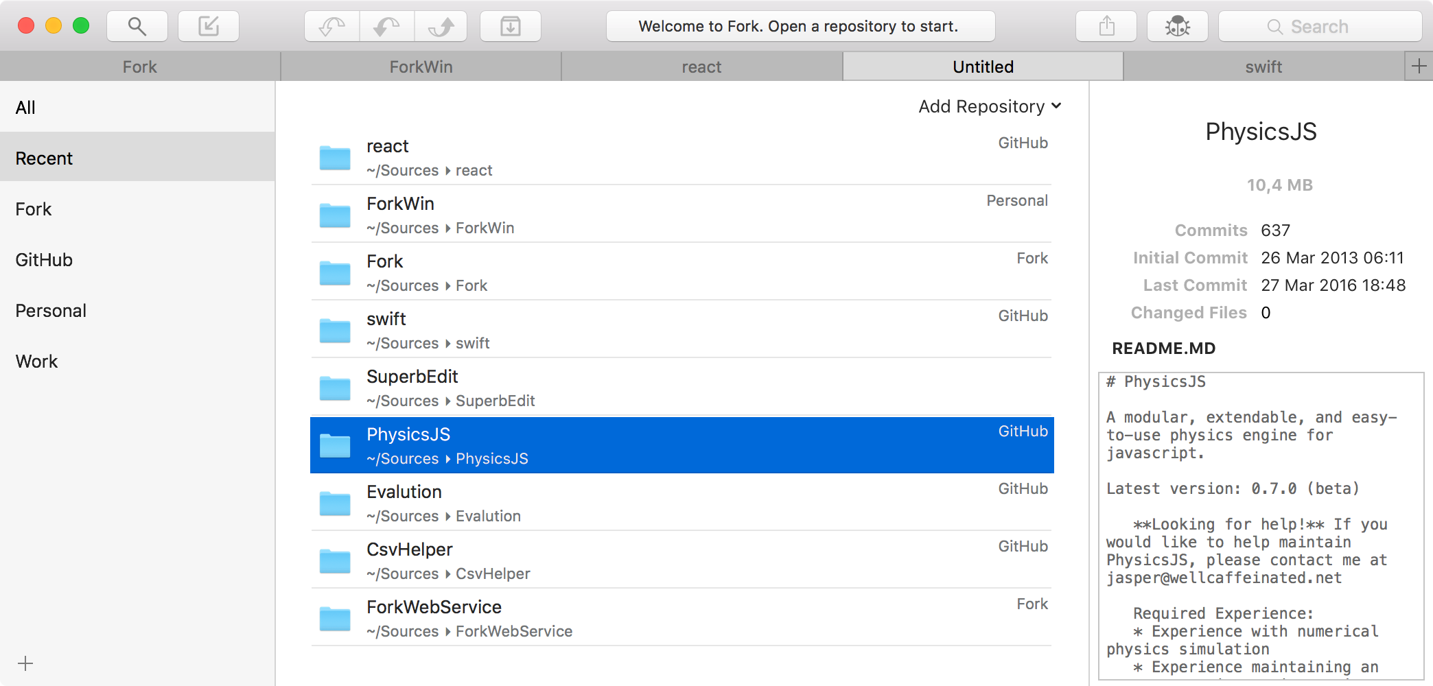Click the bug report icon
1433x686 pixels.
[x=1178, y=27]
